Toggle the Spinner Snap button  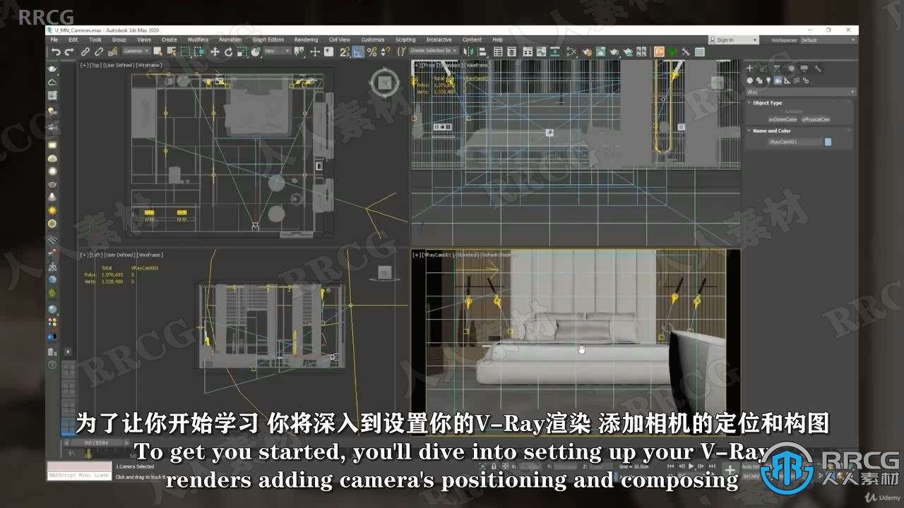click(385, 52)
